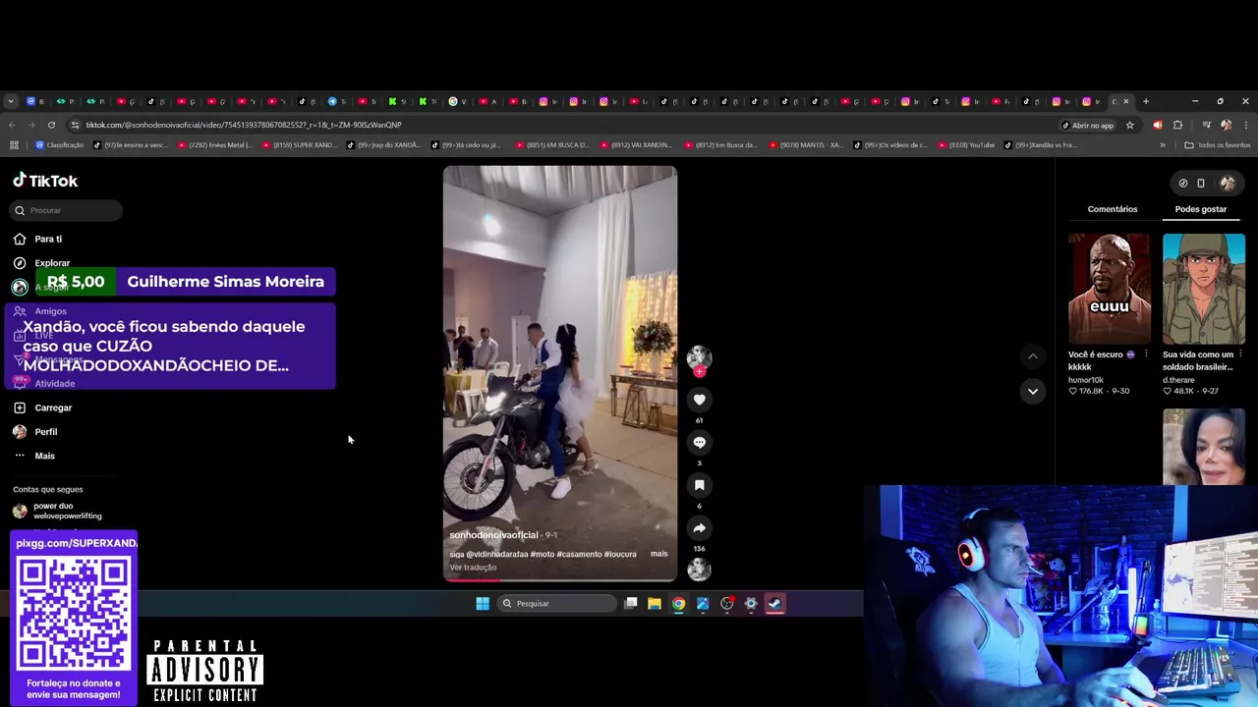View site information icon beside URL

point(77,125)
